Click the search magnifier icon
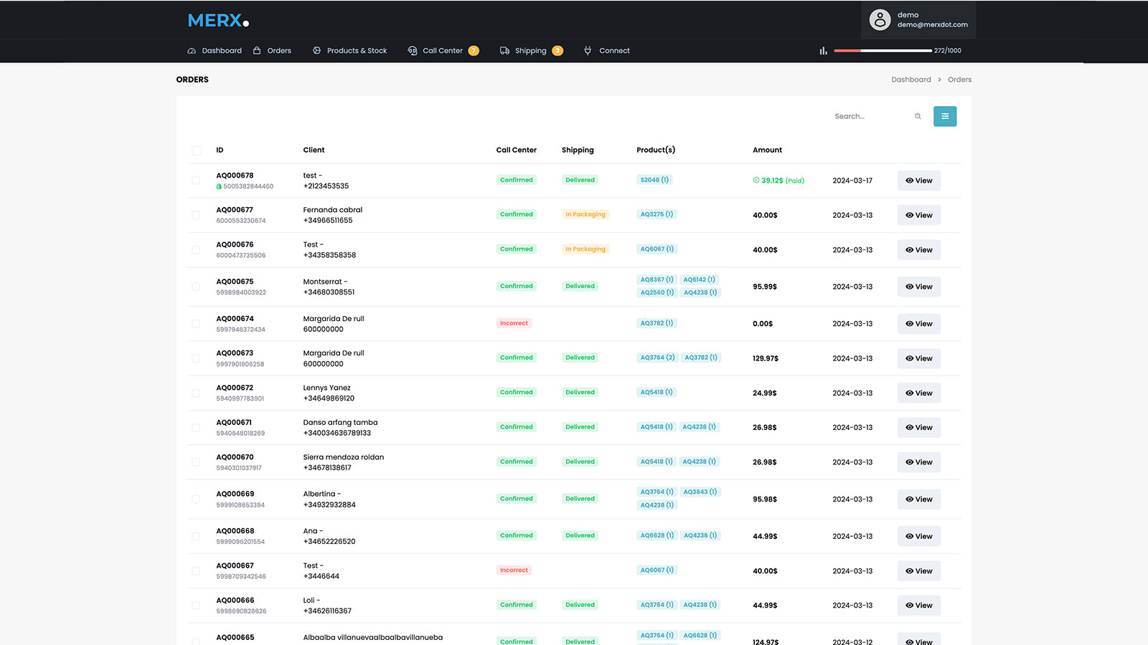 pyautogui.click(x=918, y=116)
